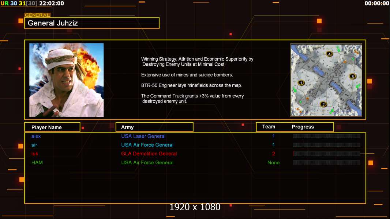Screen dimensions: 390x219
Task: Click the snowy map preview thumbnail
Action: (x=326, y=80)
